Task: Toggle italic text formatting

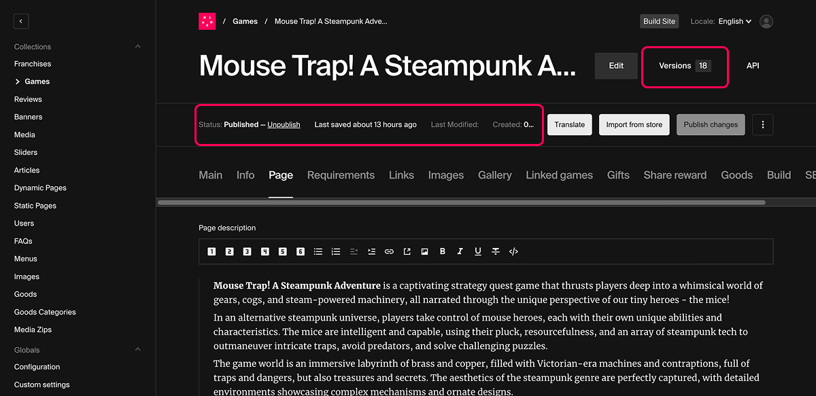Action: coord(460,251)
